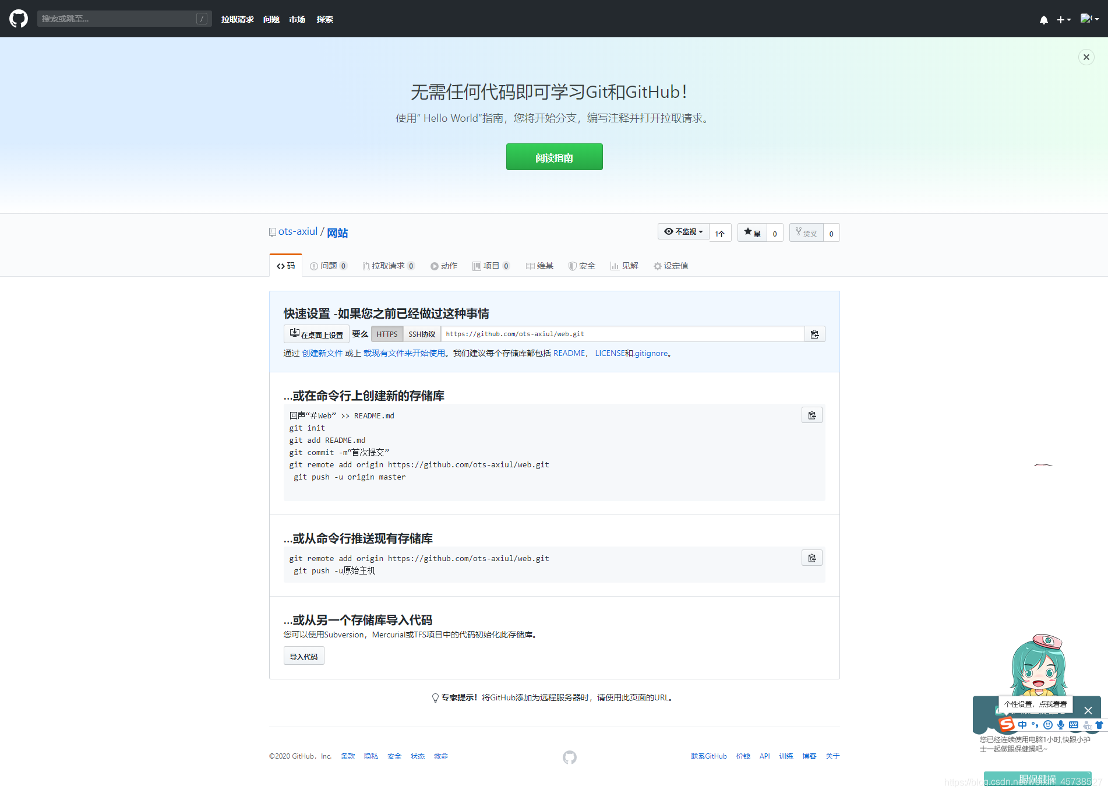Open the 载现有文件来开始使用 upload link
The image size is (1108, 793).
[x=404, y=353]
